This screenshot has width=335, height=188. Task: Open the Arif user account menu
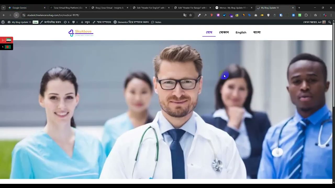point(314,22)
